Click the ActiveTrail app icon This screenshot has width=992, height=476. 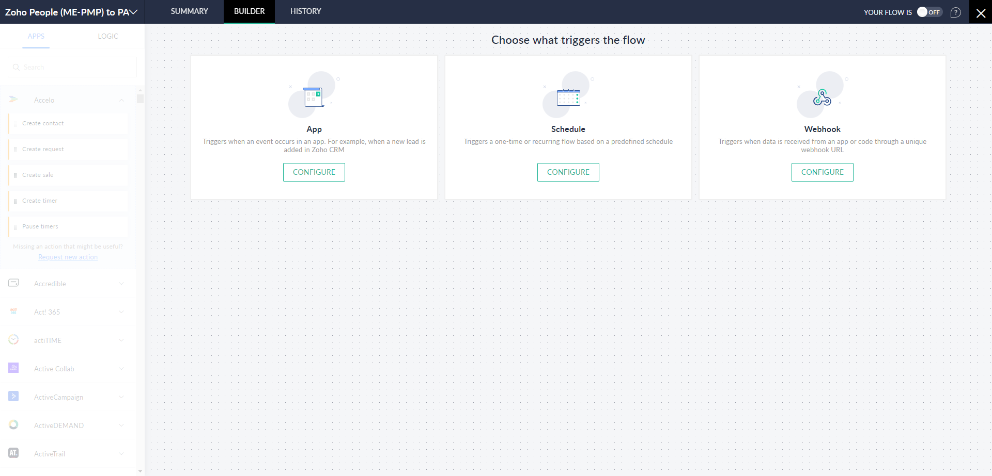tap(13, 453)
